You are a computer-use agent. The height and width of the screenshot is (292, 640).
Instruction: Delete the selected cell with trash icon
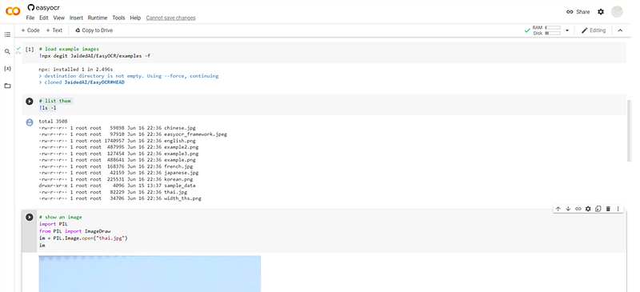[608, 209]
